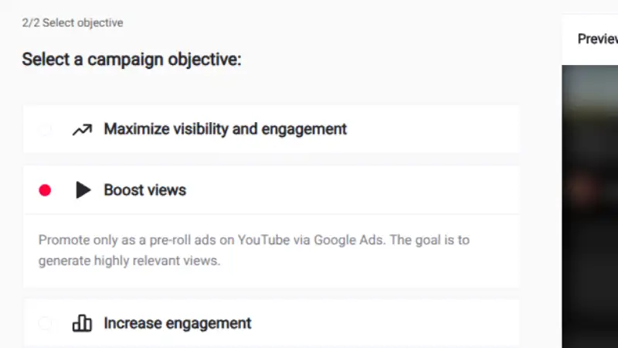Screen dimensions: 618x348
Task: Open the Preview tab
Action: [x=597, y=39]
